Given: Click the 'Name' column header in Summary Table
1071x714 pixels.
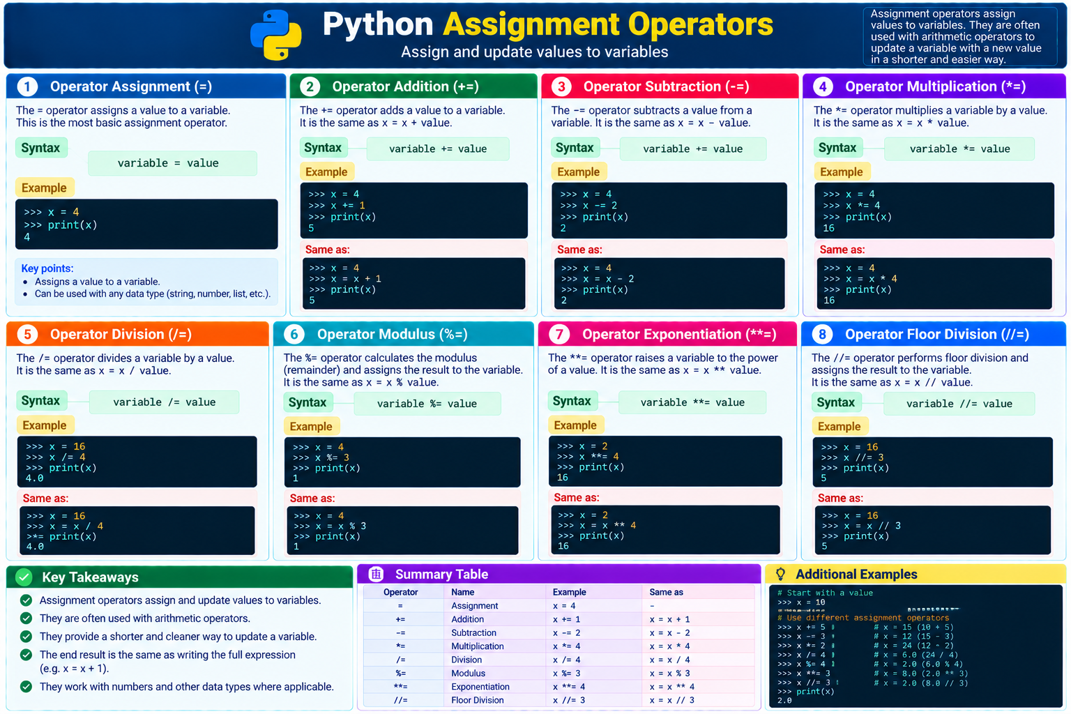Looking at the screenshot, I should pos(463,592).
